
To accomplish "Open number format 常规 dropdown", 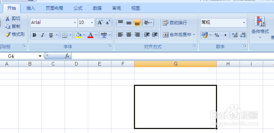I will point(244,23).
